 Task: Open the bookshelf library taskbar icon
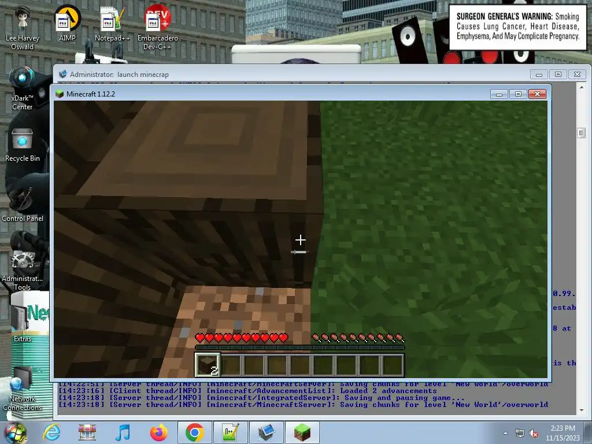[x=87, y=432]
